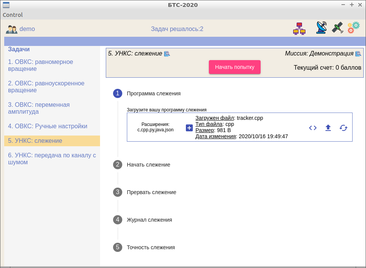Select task 5. УНКС: слежение
This screenshot has width=366, height=268.
coord(52,141)
